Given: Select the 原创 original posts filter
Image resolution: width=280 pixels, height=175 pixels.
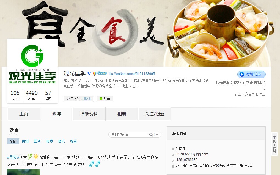Looking at the screenshot, I should [x=25, y=141].
